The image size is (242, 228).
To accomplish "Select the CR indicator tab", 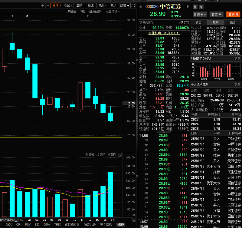I will (x=18, y=225).
